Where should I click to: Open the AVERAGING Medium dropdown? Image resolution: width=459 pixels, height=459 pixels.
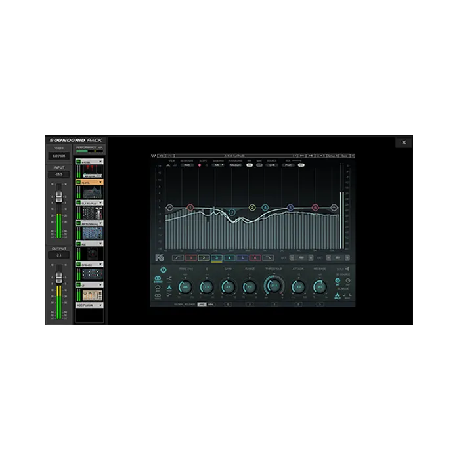[x=235, y=165]
